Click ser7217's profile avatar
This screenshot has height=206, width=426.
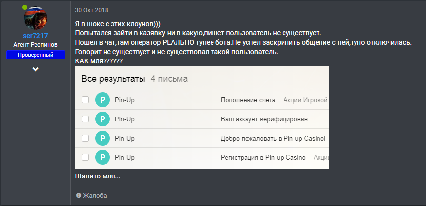[35, 18]
